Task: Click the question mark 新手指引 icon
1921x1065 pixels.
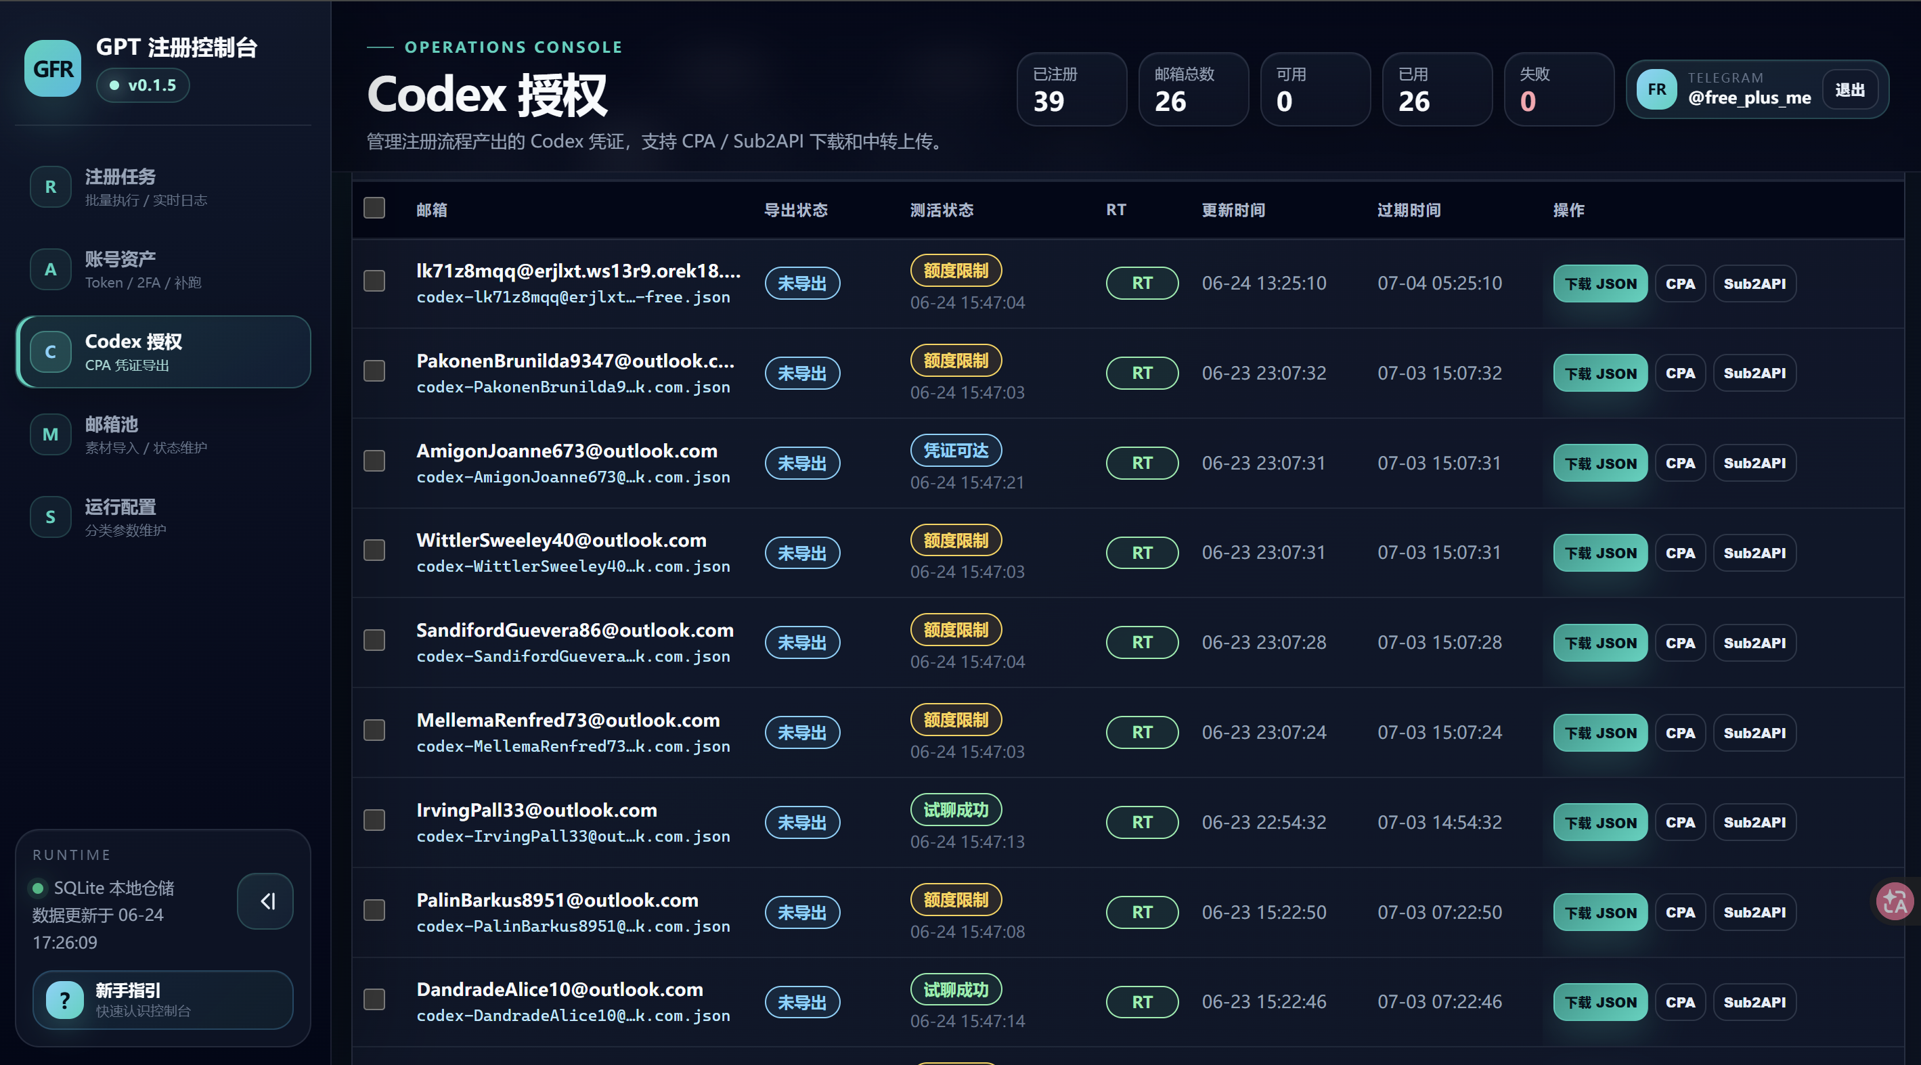Action: click(x=65, y=1000)
